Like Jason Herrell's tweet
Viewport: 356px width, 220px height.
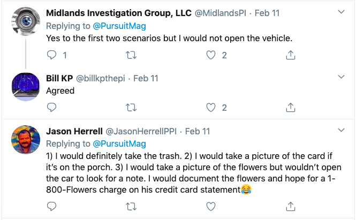click(211, 206)
